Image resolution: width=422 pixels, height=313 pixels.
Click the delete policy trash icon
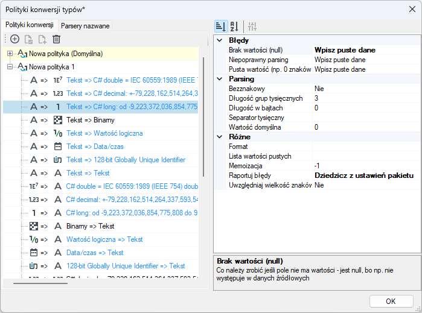(x=56, y=39)
